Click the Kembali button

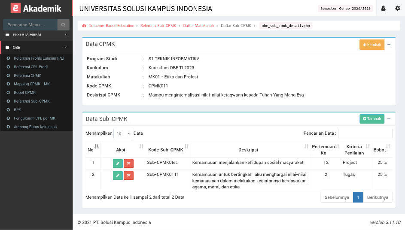(372, 45)
